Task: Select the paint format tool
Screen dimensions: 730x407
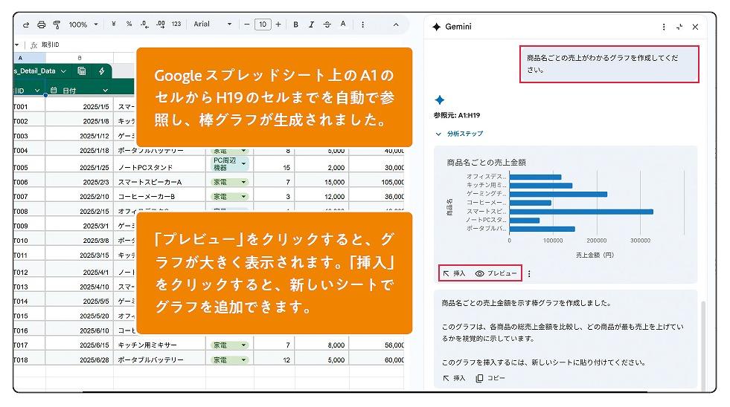Action: pyautogui.click(x=57, y=25)
